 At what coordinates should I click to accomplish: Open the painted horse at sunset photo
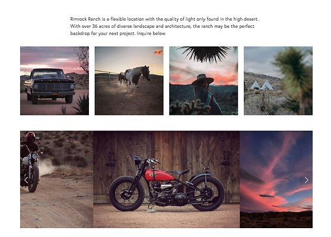[x=129, y=81]
